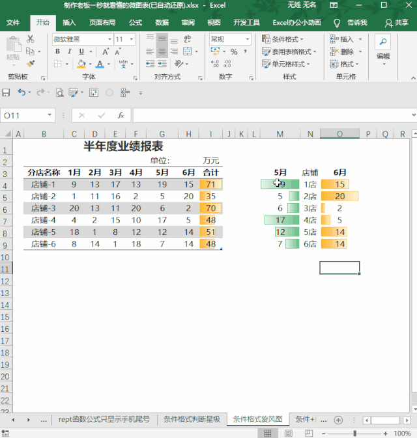Switch to Page Layout view icon

point(288,433)
